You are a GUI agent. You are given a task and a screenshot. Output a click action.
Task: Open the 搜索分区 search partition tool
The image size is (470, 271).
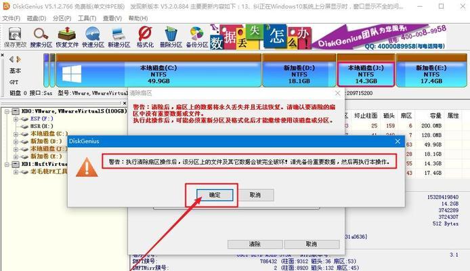pyautogui.click(x=41, y=37)
